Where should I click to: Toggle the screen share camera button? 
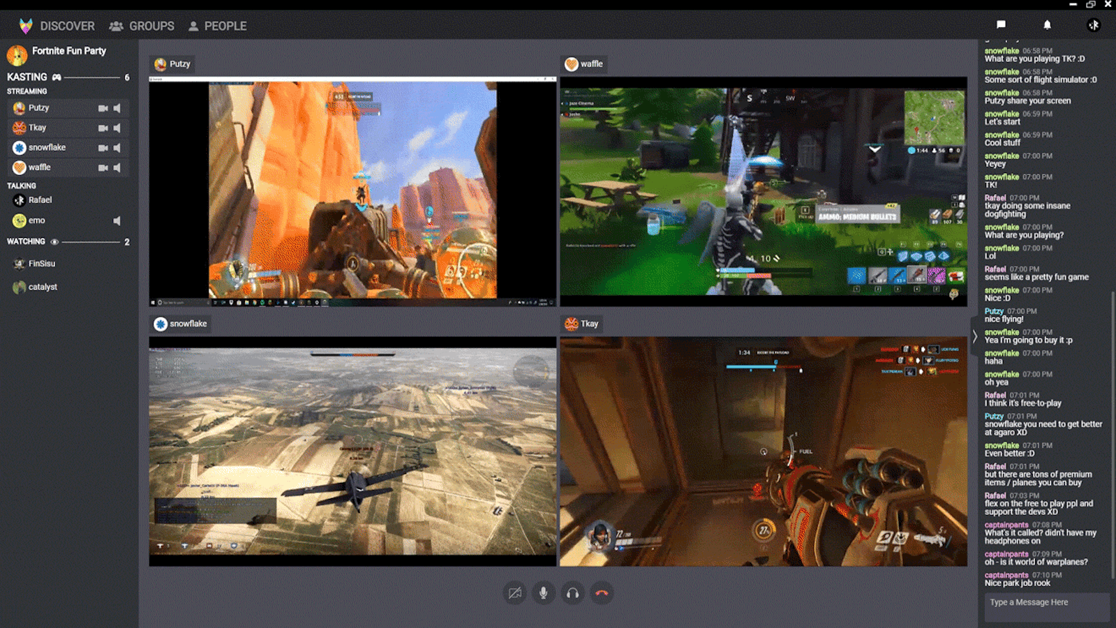pyautogui.click(x=514, y=593)
